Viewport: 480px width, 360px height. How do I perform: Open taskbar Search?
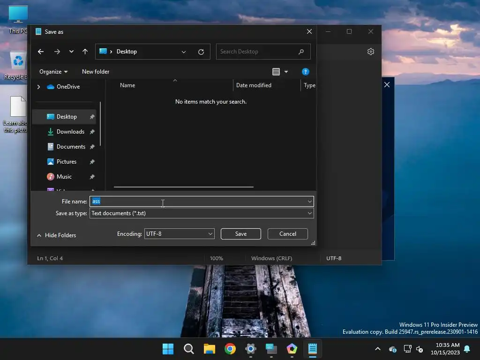(x=188, y=349)
